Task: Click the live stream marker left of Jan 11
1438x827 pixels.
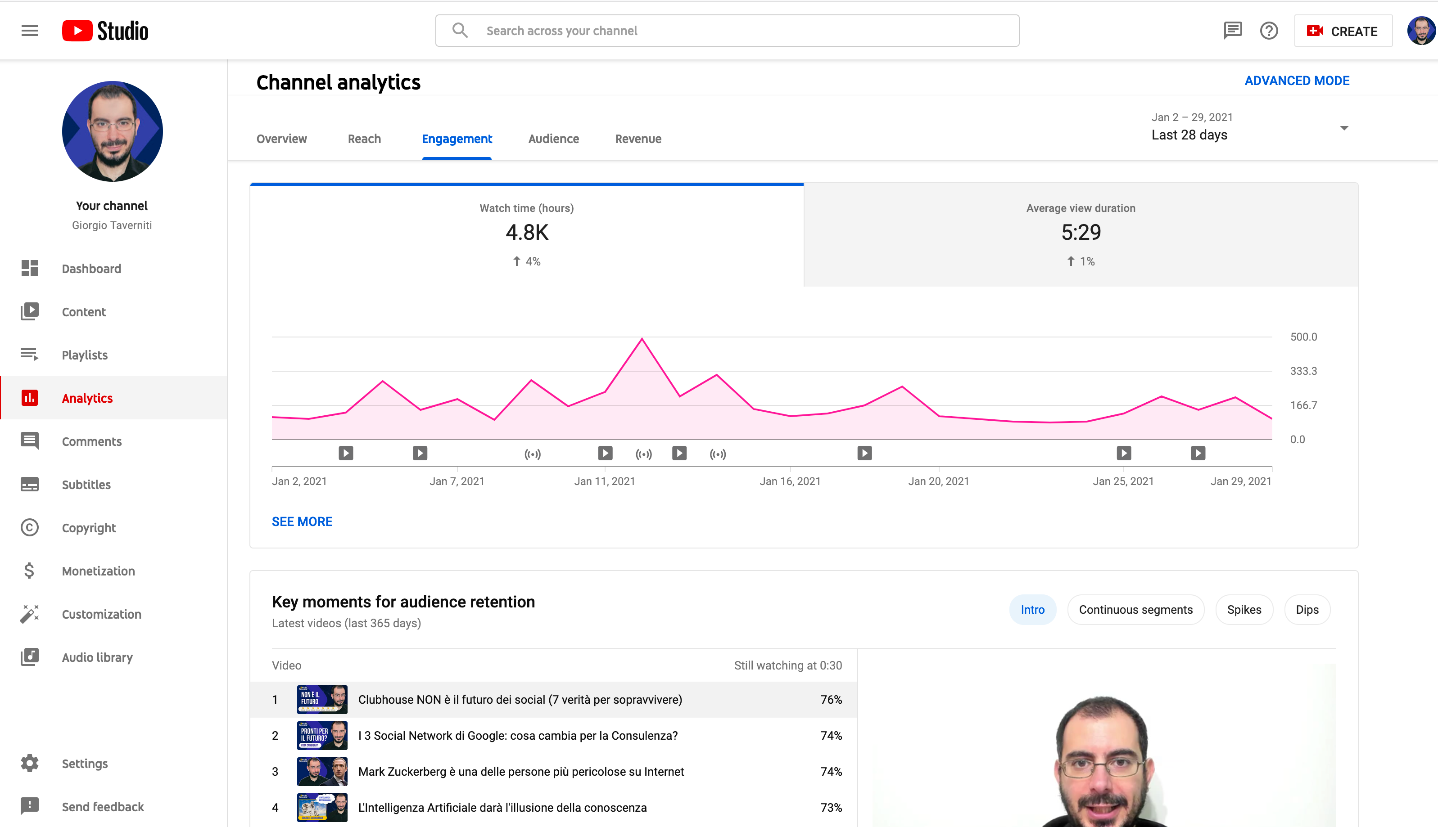Action: pos(532,454)
